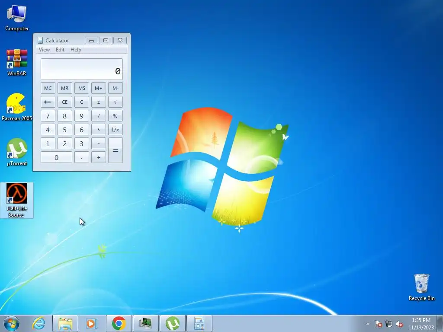Open Action Center flag tray icon
This screenshot has height=332, width=443.
(x=379, y=324)
